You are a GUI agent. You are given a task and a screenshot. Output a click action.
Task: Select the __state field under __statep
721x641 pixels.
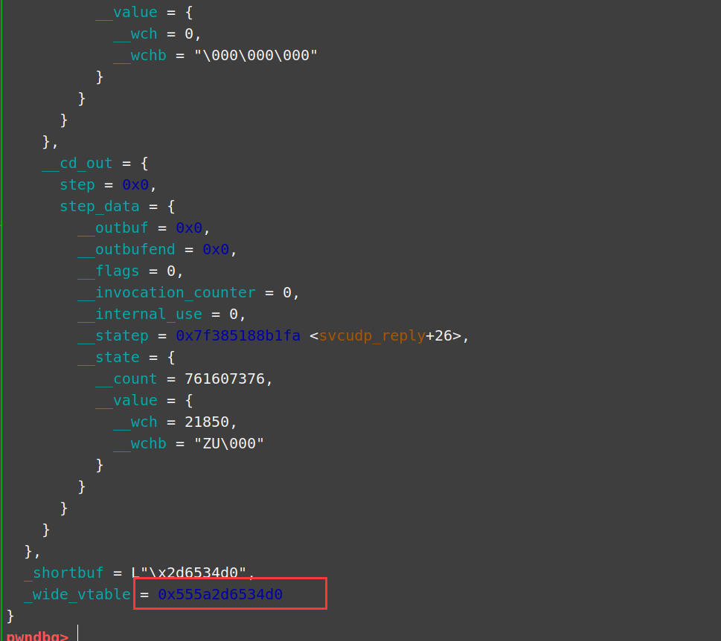click(108, 358)
